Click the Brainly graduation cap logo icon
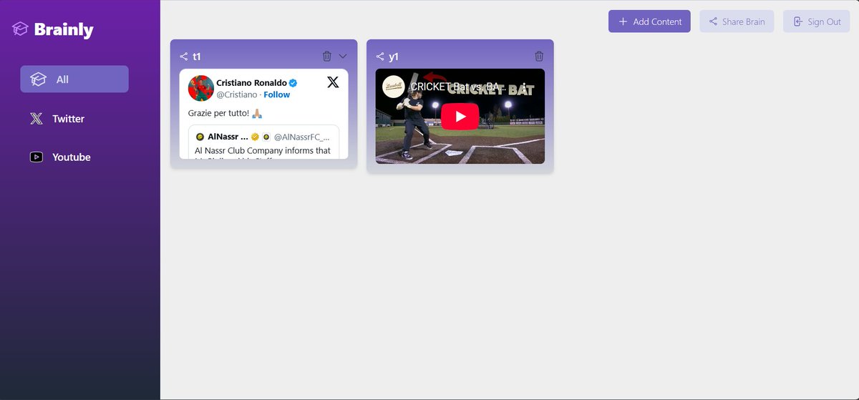859x400 pixels. (20, 29)
